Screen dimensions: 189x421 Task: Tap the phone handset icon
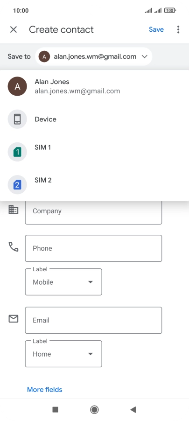pos(14,247)
